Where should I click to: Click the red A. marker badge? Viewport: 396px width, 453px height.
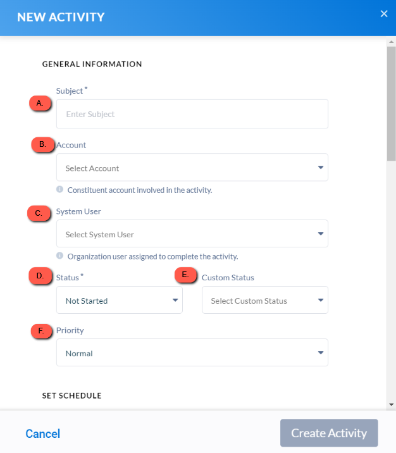[40, 103]
